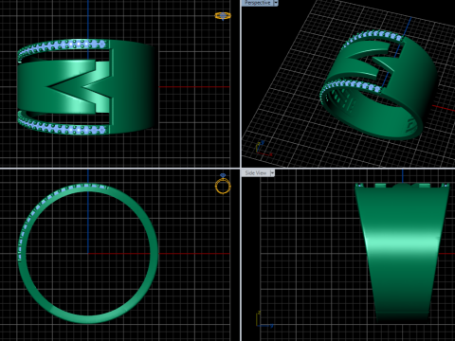
Task: Select the ring model in the Perspective viewport
Action: [x=378, y=84]
